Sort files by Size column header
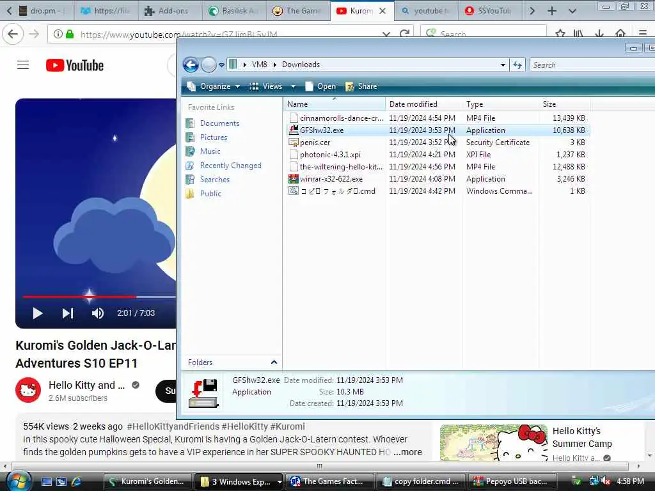655x491 pixels. [x=564, y=104]
